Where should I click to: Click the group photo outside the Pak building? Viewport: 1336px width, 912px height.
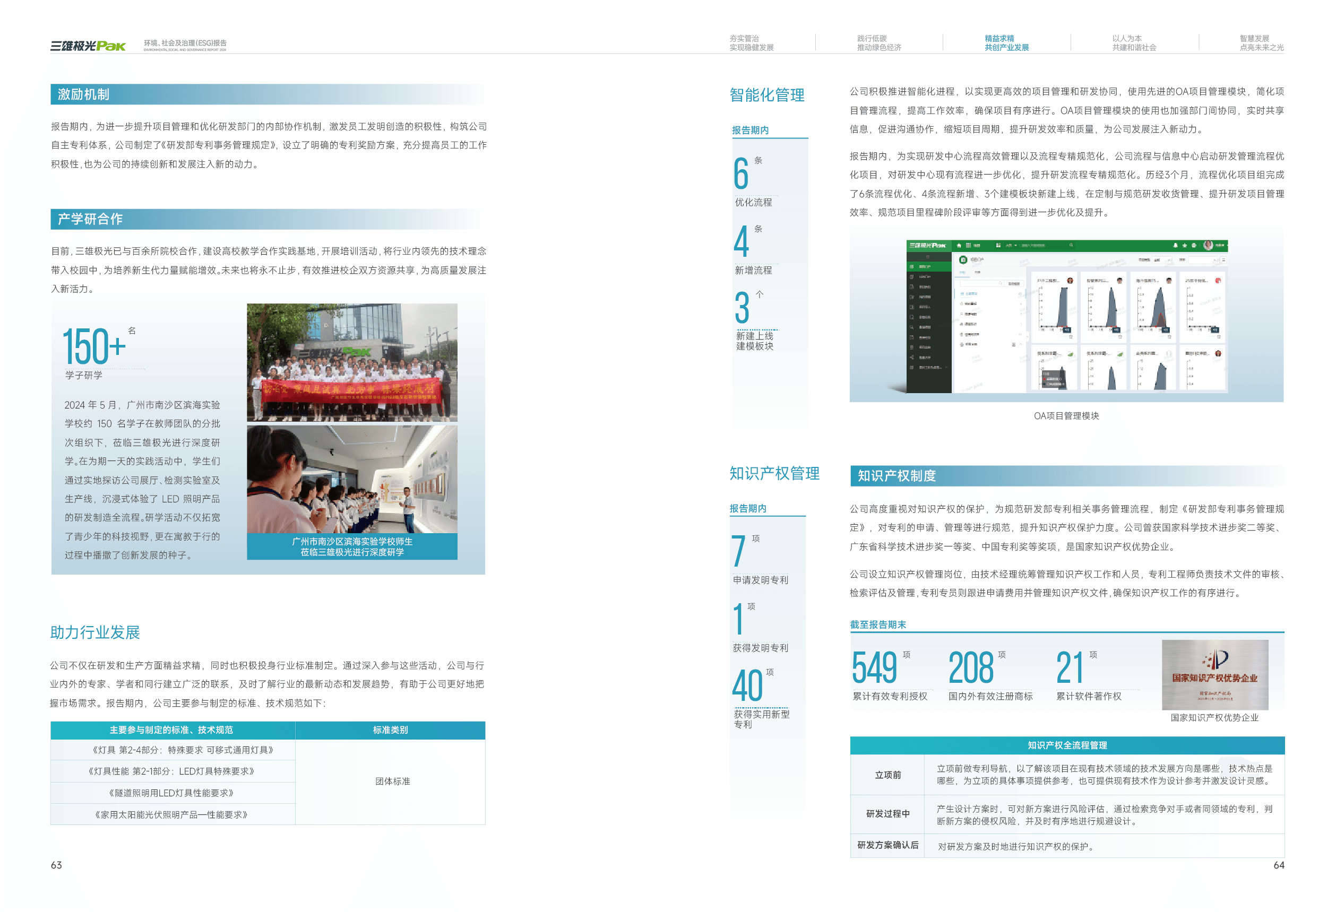coord(352,362)
